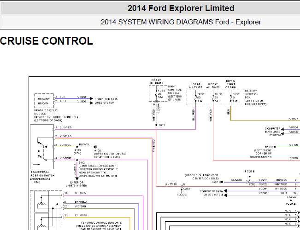Image resolution: width=300 pixels, height=230 pixels.
Task: Click the S112 splice dot
Action: click(77, 160)
